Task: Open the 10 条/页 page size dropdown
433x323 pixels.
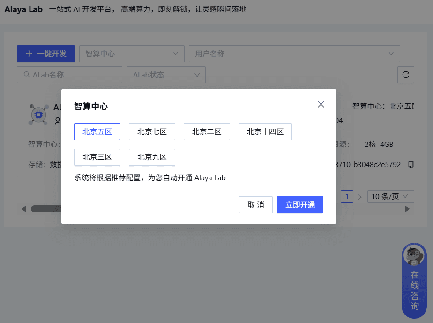Action: coord(390,196)
